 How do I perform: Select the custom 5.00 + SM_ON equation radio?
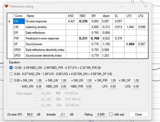[11, 80]
